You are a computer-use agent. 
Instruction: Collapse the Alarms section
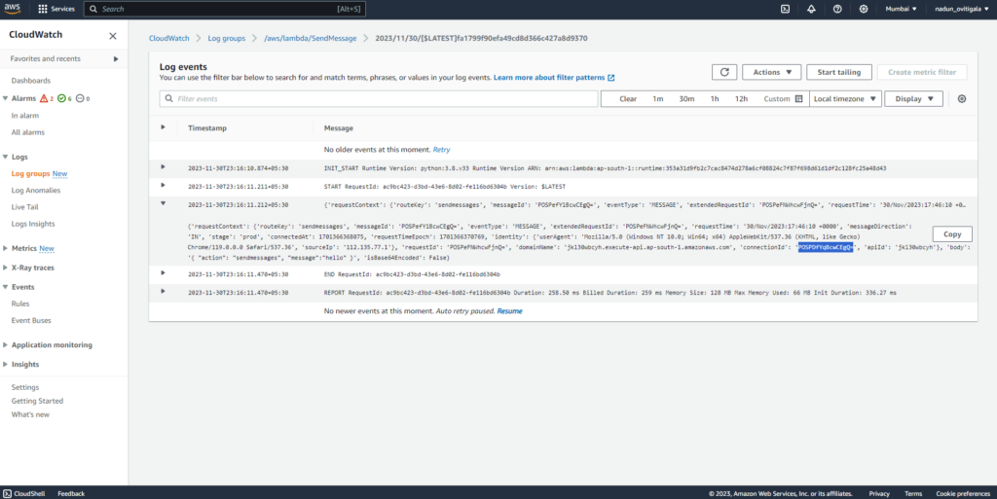[x=6, y=98]
